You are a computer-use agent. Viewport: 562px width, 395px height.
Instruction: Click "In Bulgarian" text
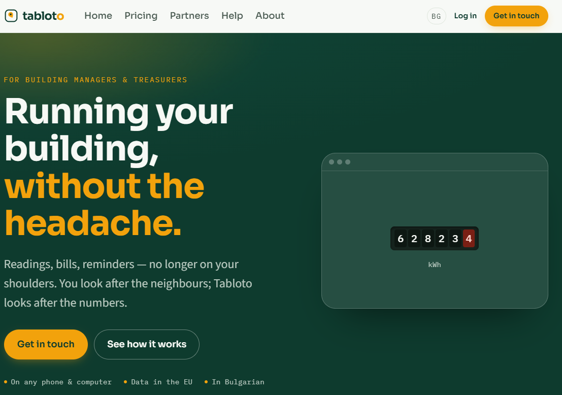click(238, 382)
